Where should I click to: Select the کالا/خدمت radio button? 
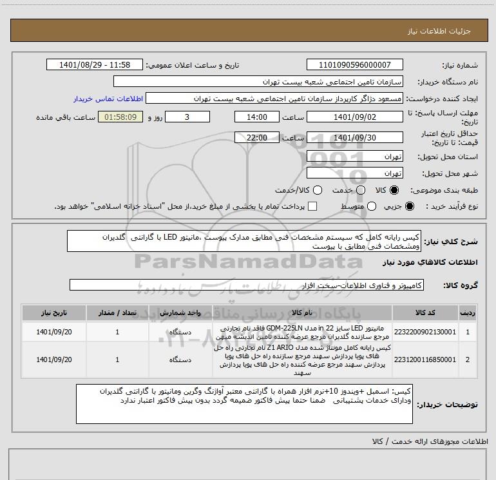[318, 190]
